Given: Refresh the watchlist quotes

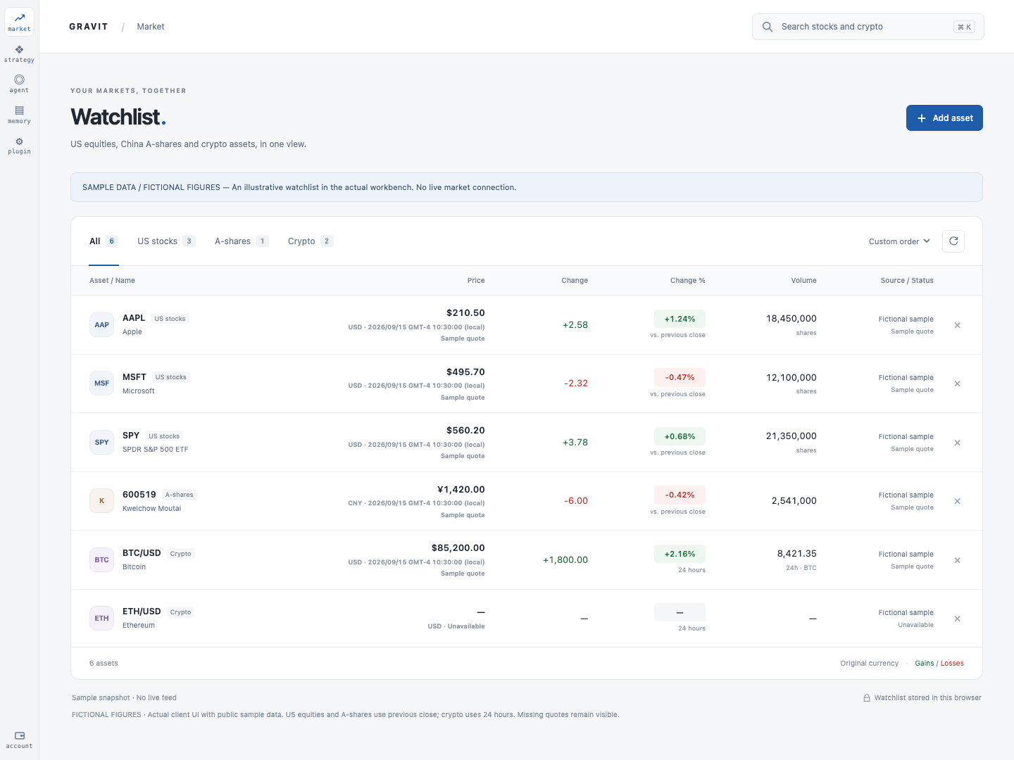Looking at the screenshot, I should pos(953,241).
